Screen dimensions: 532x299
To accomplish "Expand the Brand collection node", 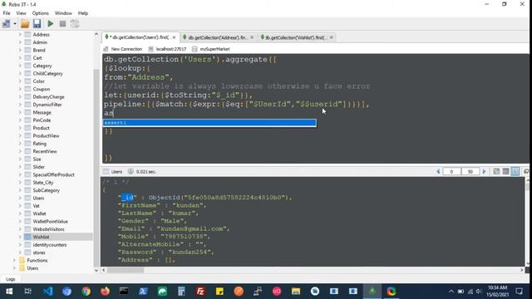I will coord(20,50).
